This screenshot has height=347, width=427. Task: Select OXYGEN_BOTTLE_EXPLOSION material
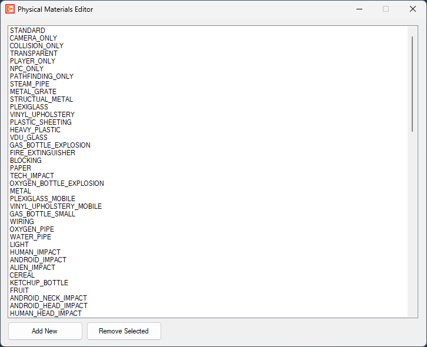pyautogui.click(x=56, y=183)
